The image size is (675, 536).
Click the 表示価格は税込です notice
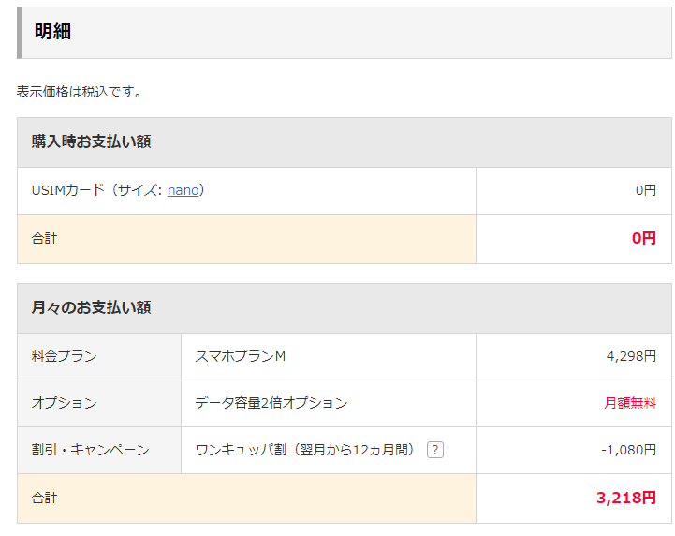(79, 92)
